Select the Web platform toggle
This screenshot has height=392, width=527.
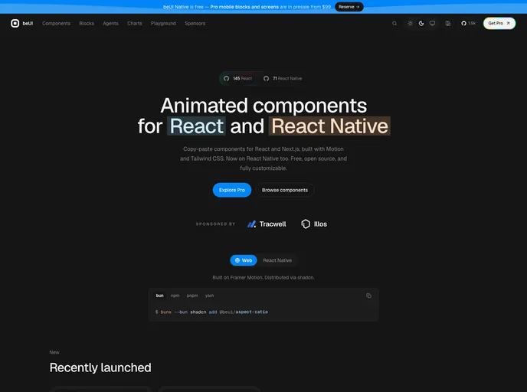click(244, 260)
